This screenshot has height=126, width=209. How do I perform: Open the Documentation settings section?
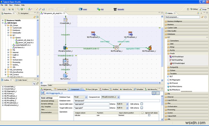[46, 112]
